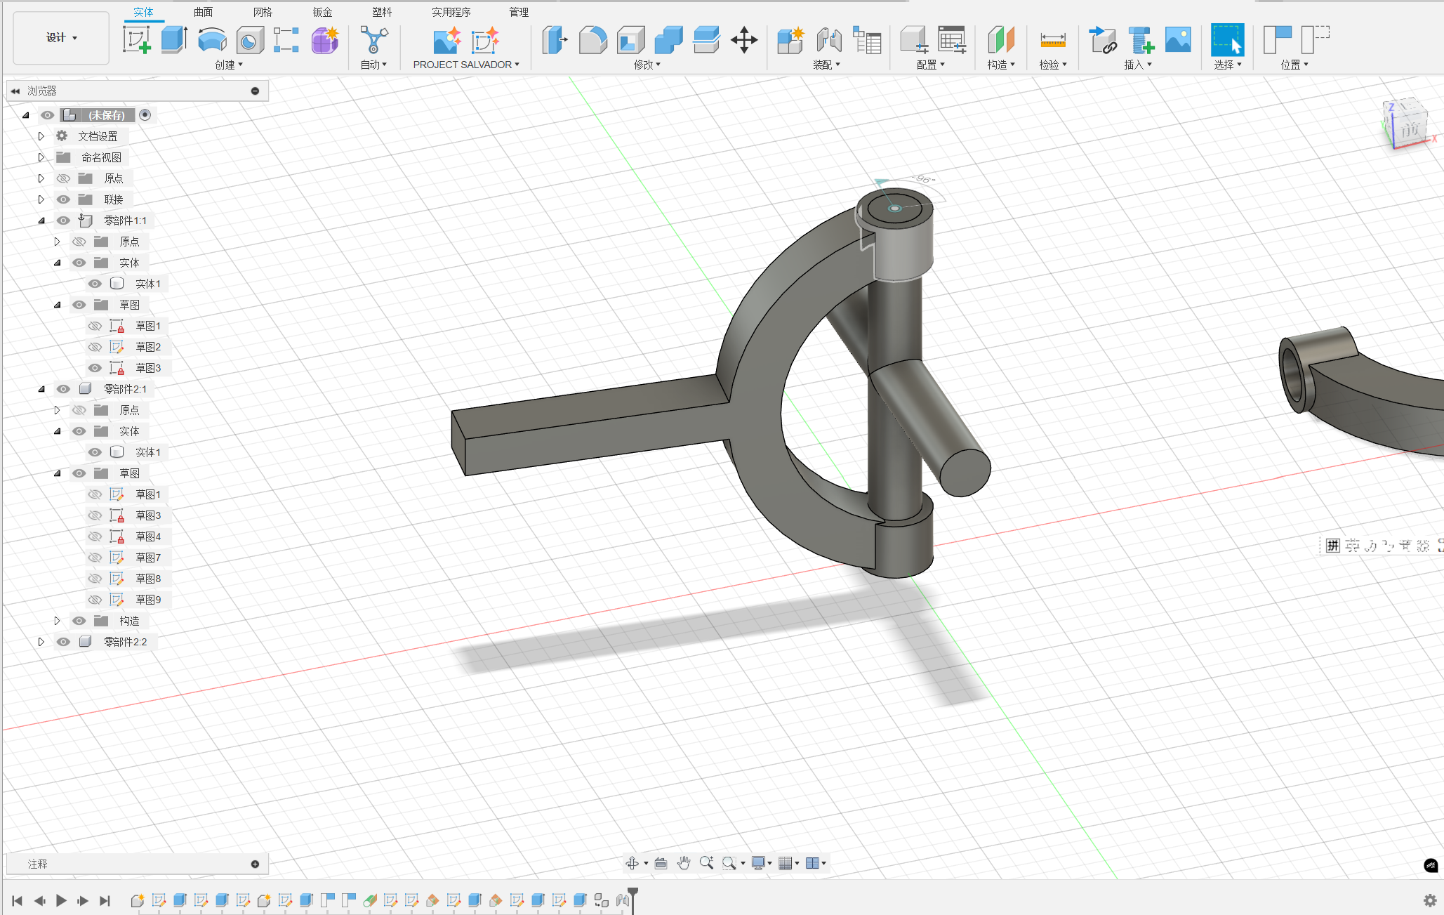
Task: Select the Configure table icon
Action: 952,39
